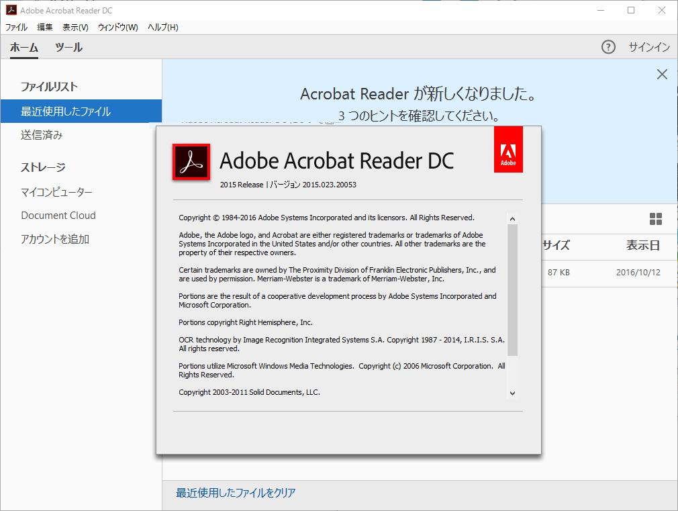678x511 pixels.
Task: Open the ウィンドウ(W) menu
Action: [117, 28]
